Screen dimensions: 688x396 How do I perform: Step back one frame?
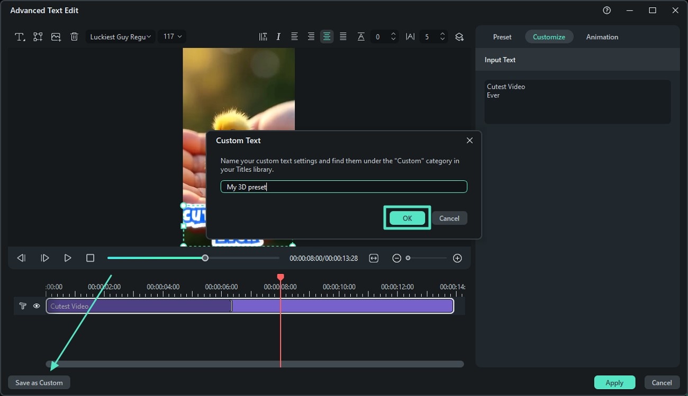tap(21, 258)
